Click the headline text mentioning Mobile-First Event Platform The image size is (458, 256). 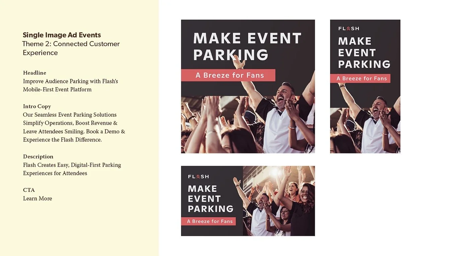pos(70,85)
